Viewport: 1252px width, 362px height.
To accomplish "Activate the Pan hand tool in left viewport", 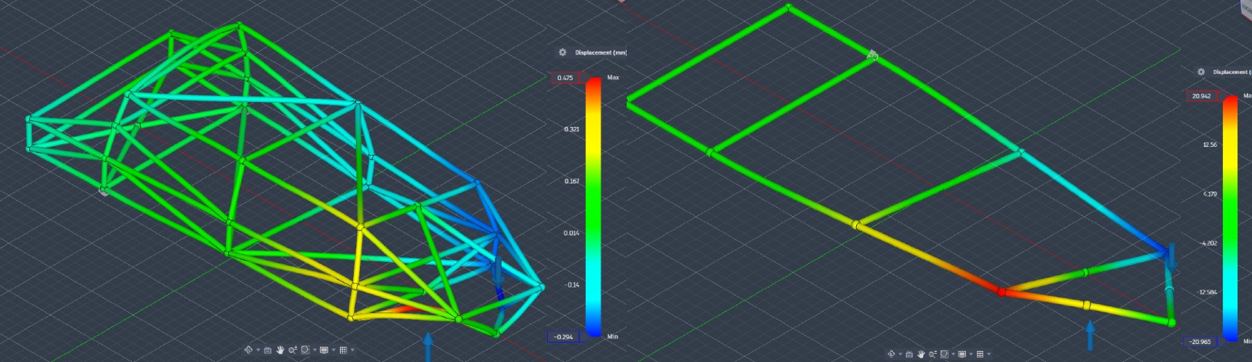I will (x=281, y=350).
